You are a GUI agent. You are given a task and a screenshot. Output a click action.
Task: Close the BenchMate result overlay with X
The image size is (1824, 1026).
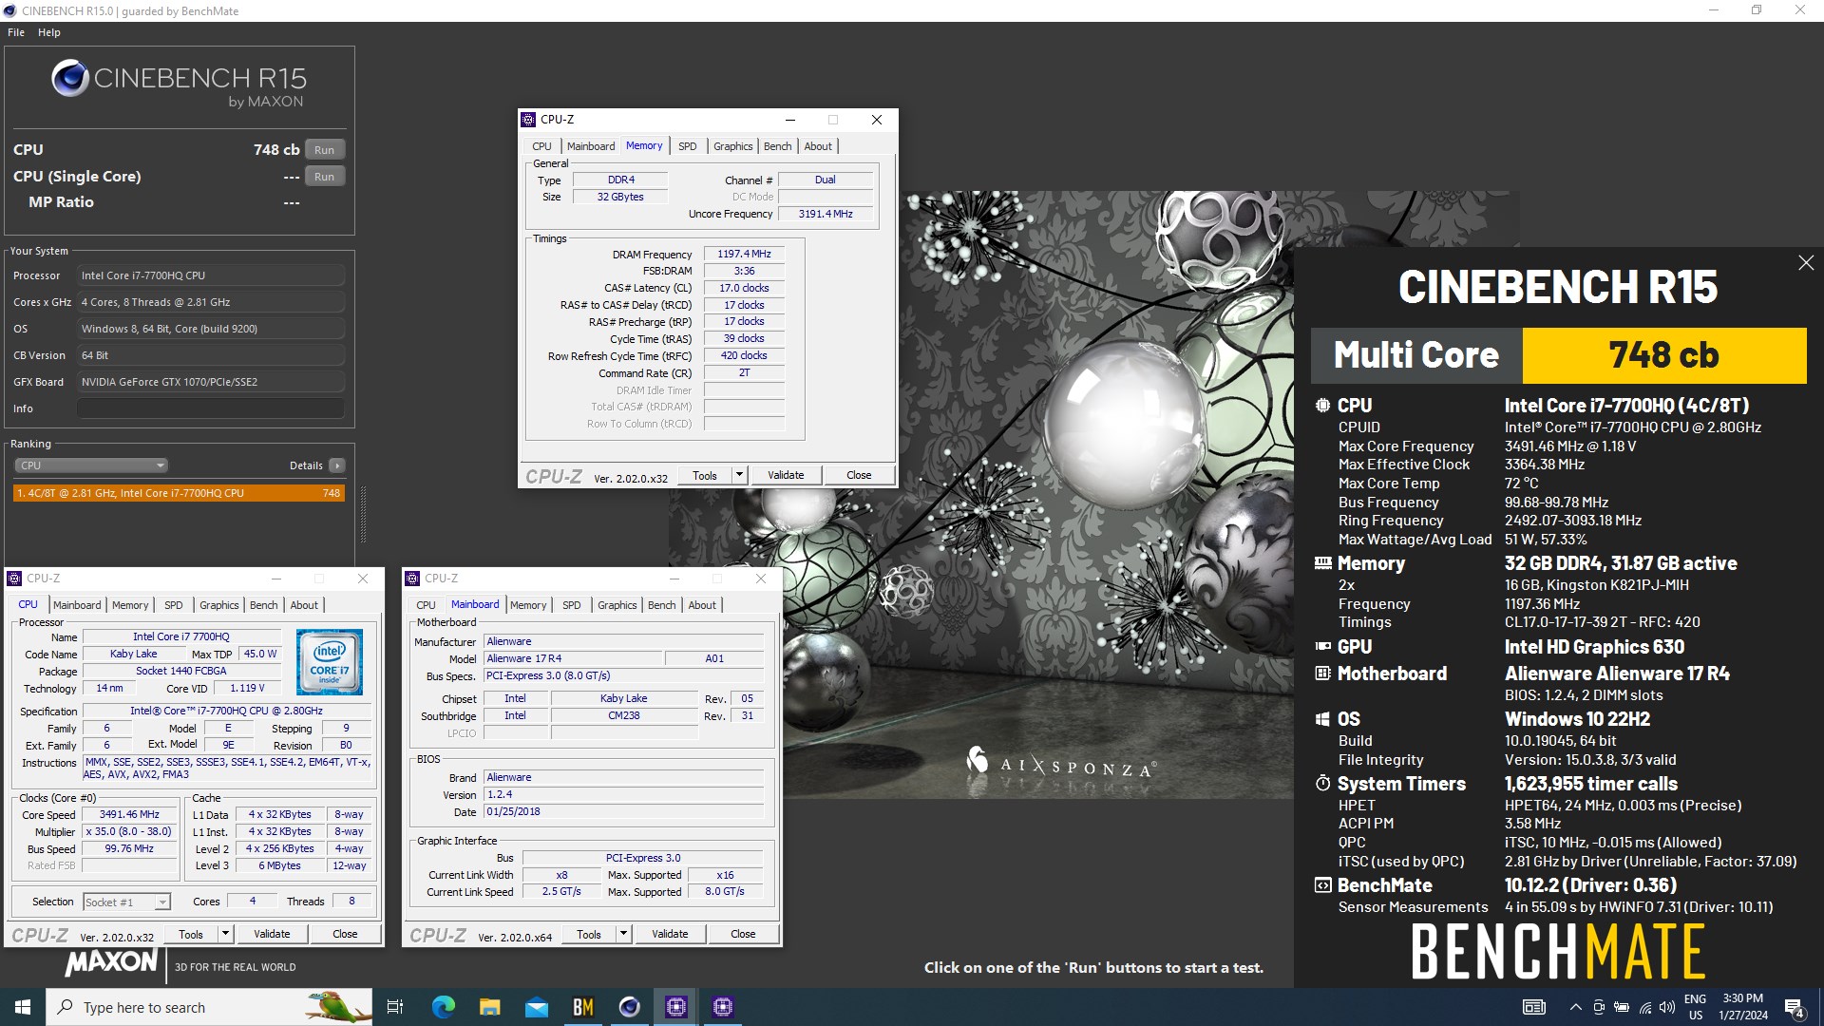(1805, 263)
